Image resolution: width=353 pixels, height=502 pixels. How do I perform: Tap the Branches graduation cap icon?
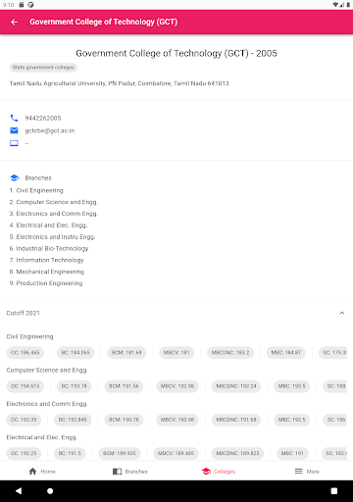click(x=15, y=177)
